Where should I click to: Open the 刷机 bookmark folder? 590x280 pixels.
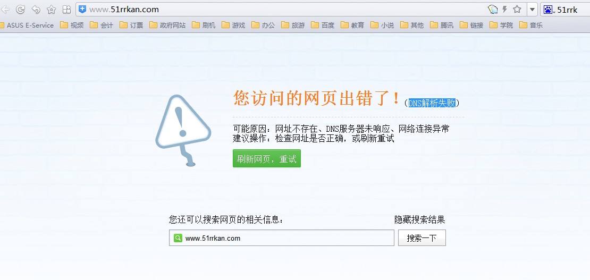(204, 25)
